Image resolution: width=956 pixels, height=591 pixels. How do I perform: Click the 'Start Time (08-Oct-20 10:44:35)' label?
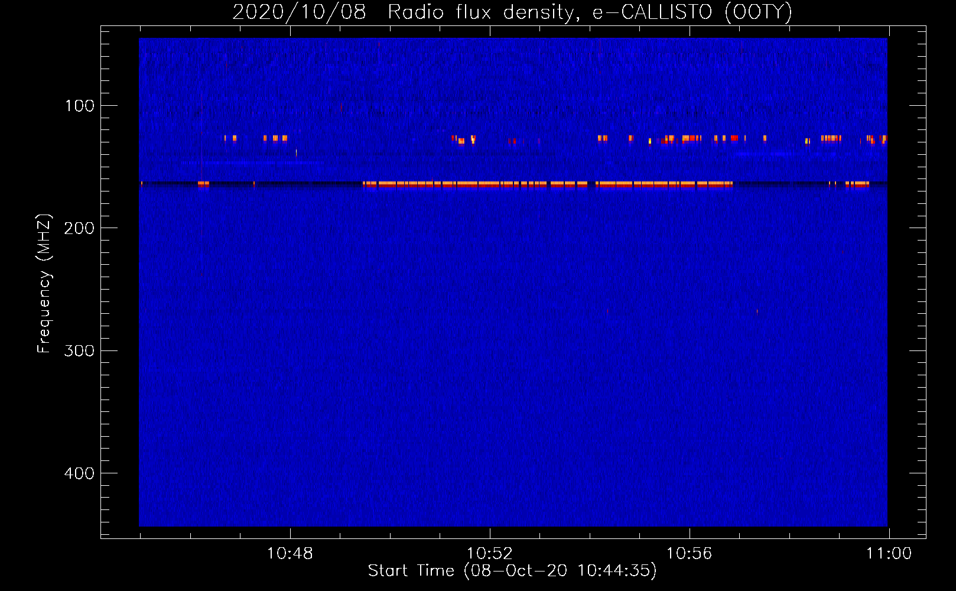pos(512,571)
